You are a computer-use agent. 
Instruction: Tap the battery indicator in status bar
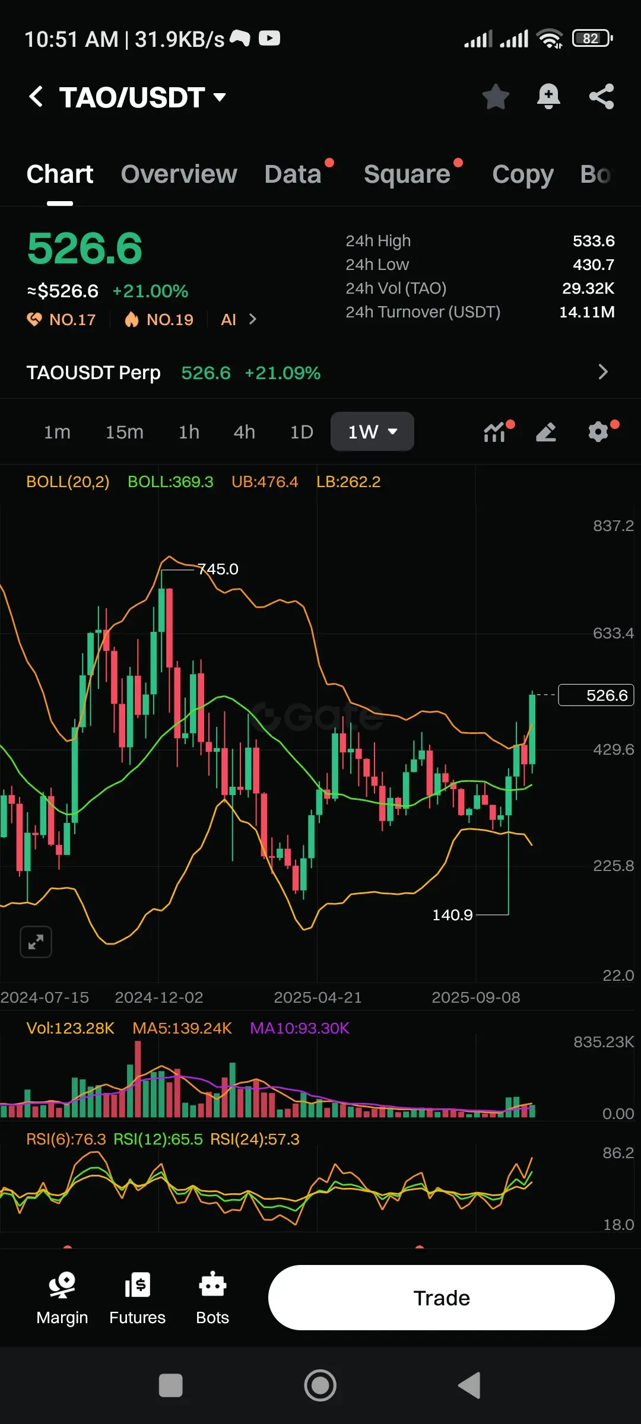(592, 39)
